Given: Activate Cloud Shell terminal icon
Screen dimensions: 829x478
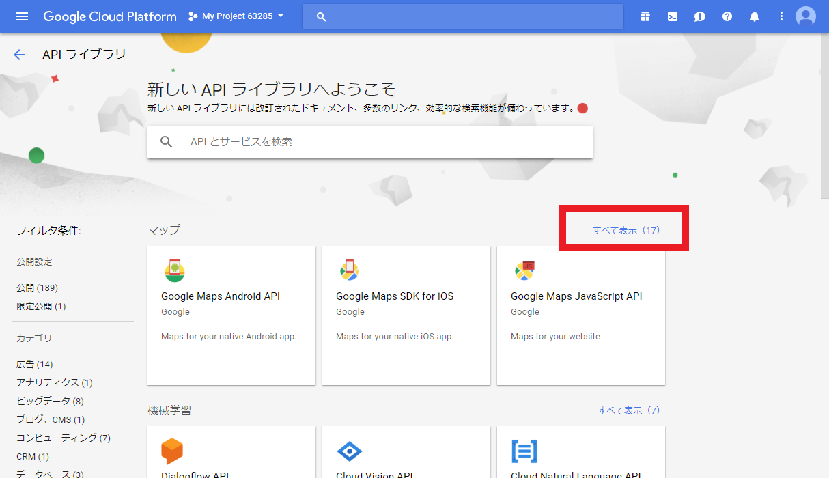Looking at the screenshot, I should [673, 16].
